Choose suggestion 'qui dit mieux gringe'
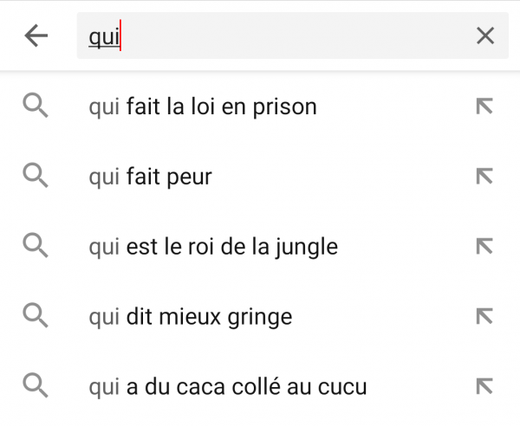520x426 pixels. (x=260, y=317)
